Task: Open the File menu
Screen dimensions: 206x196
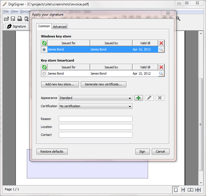Action: pyautogui.click(x=6, y=11)
